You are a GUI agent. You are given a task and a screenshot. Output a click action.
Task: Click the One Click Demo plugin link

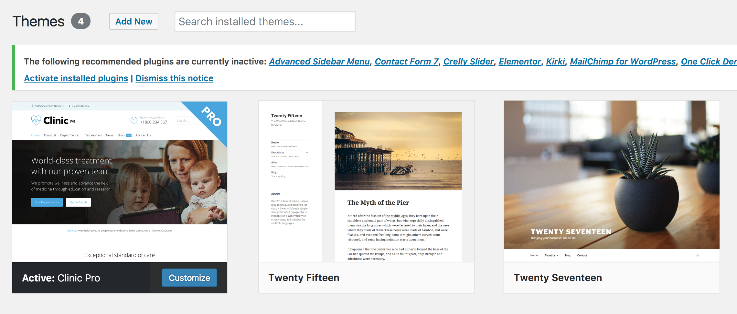point(709,61)
